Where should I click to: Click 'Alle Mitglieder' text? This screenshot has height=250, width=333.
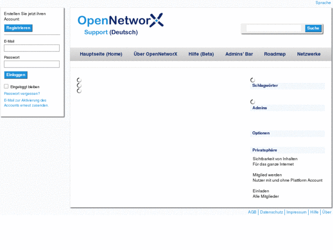tap(266, 196)
